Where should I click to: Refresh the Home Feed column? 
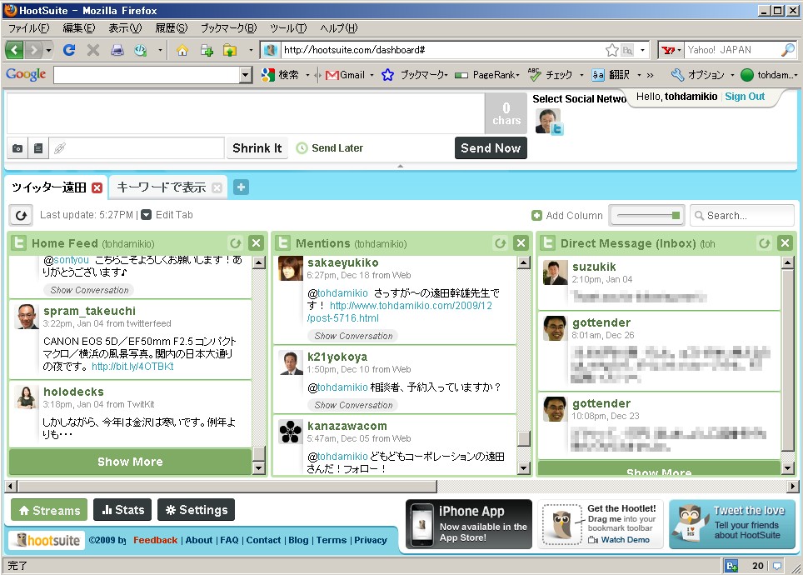[236, 242]
